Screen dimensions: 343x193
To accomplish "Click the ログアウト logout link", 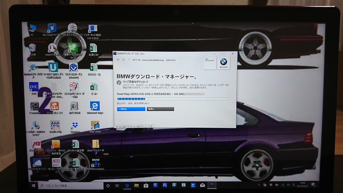I will click(171, 60).
